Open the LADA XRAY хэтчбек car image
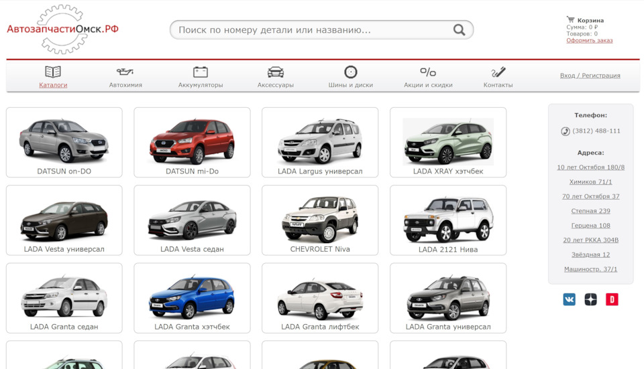The width and height of the screenshot is (644, 369). click(x=448, y=141)
